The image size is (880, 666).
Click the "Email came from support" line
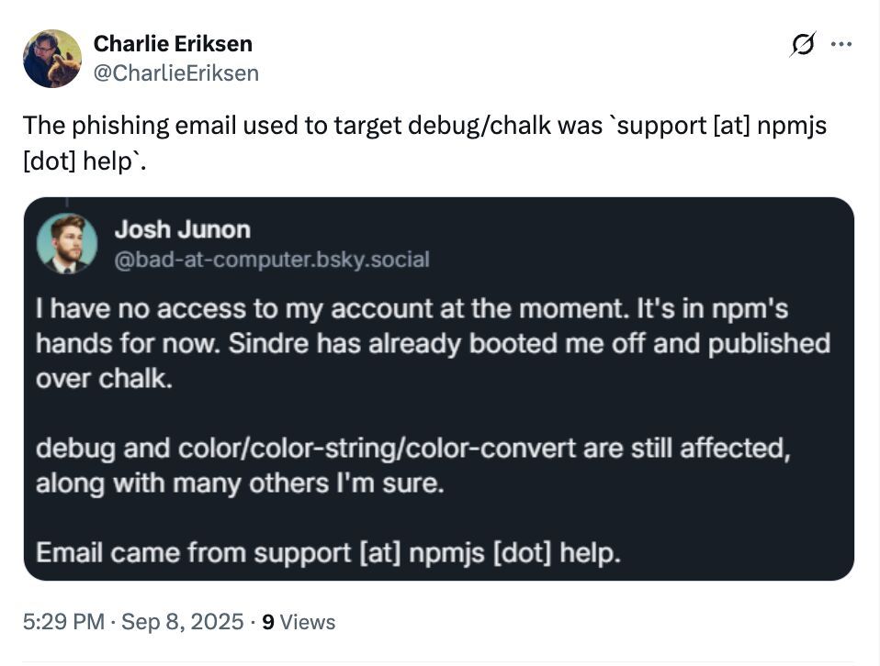click(328, 553)
